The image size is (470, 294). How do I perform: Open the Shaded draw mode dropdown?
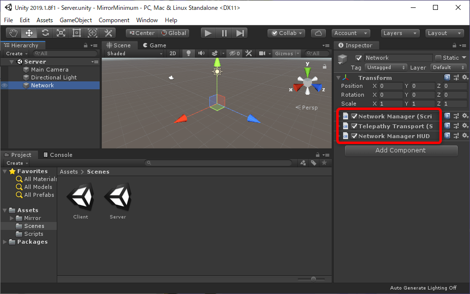pyautogui.click(x=135, y=53)
